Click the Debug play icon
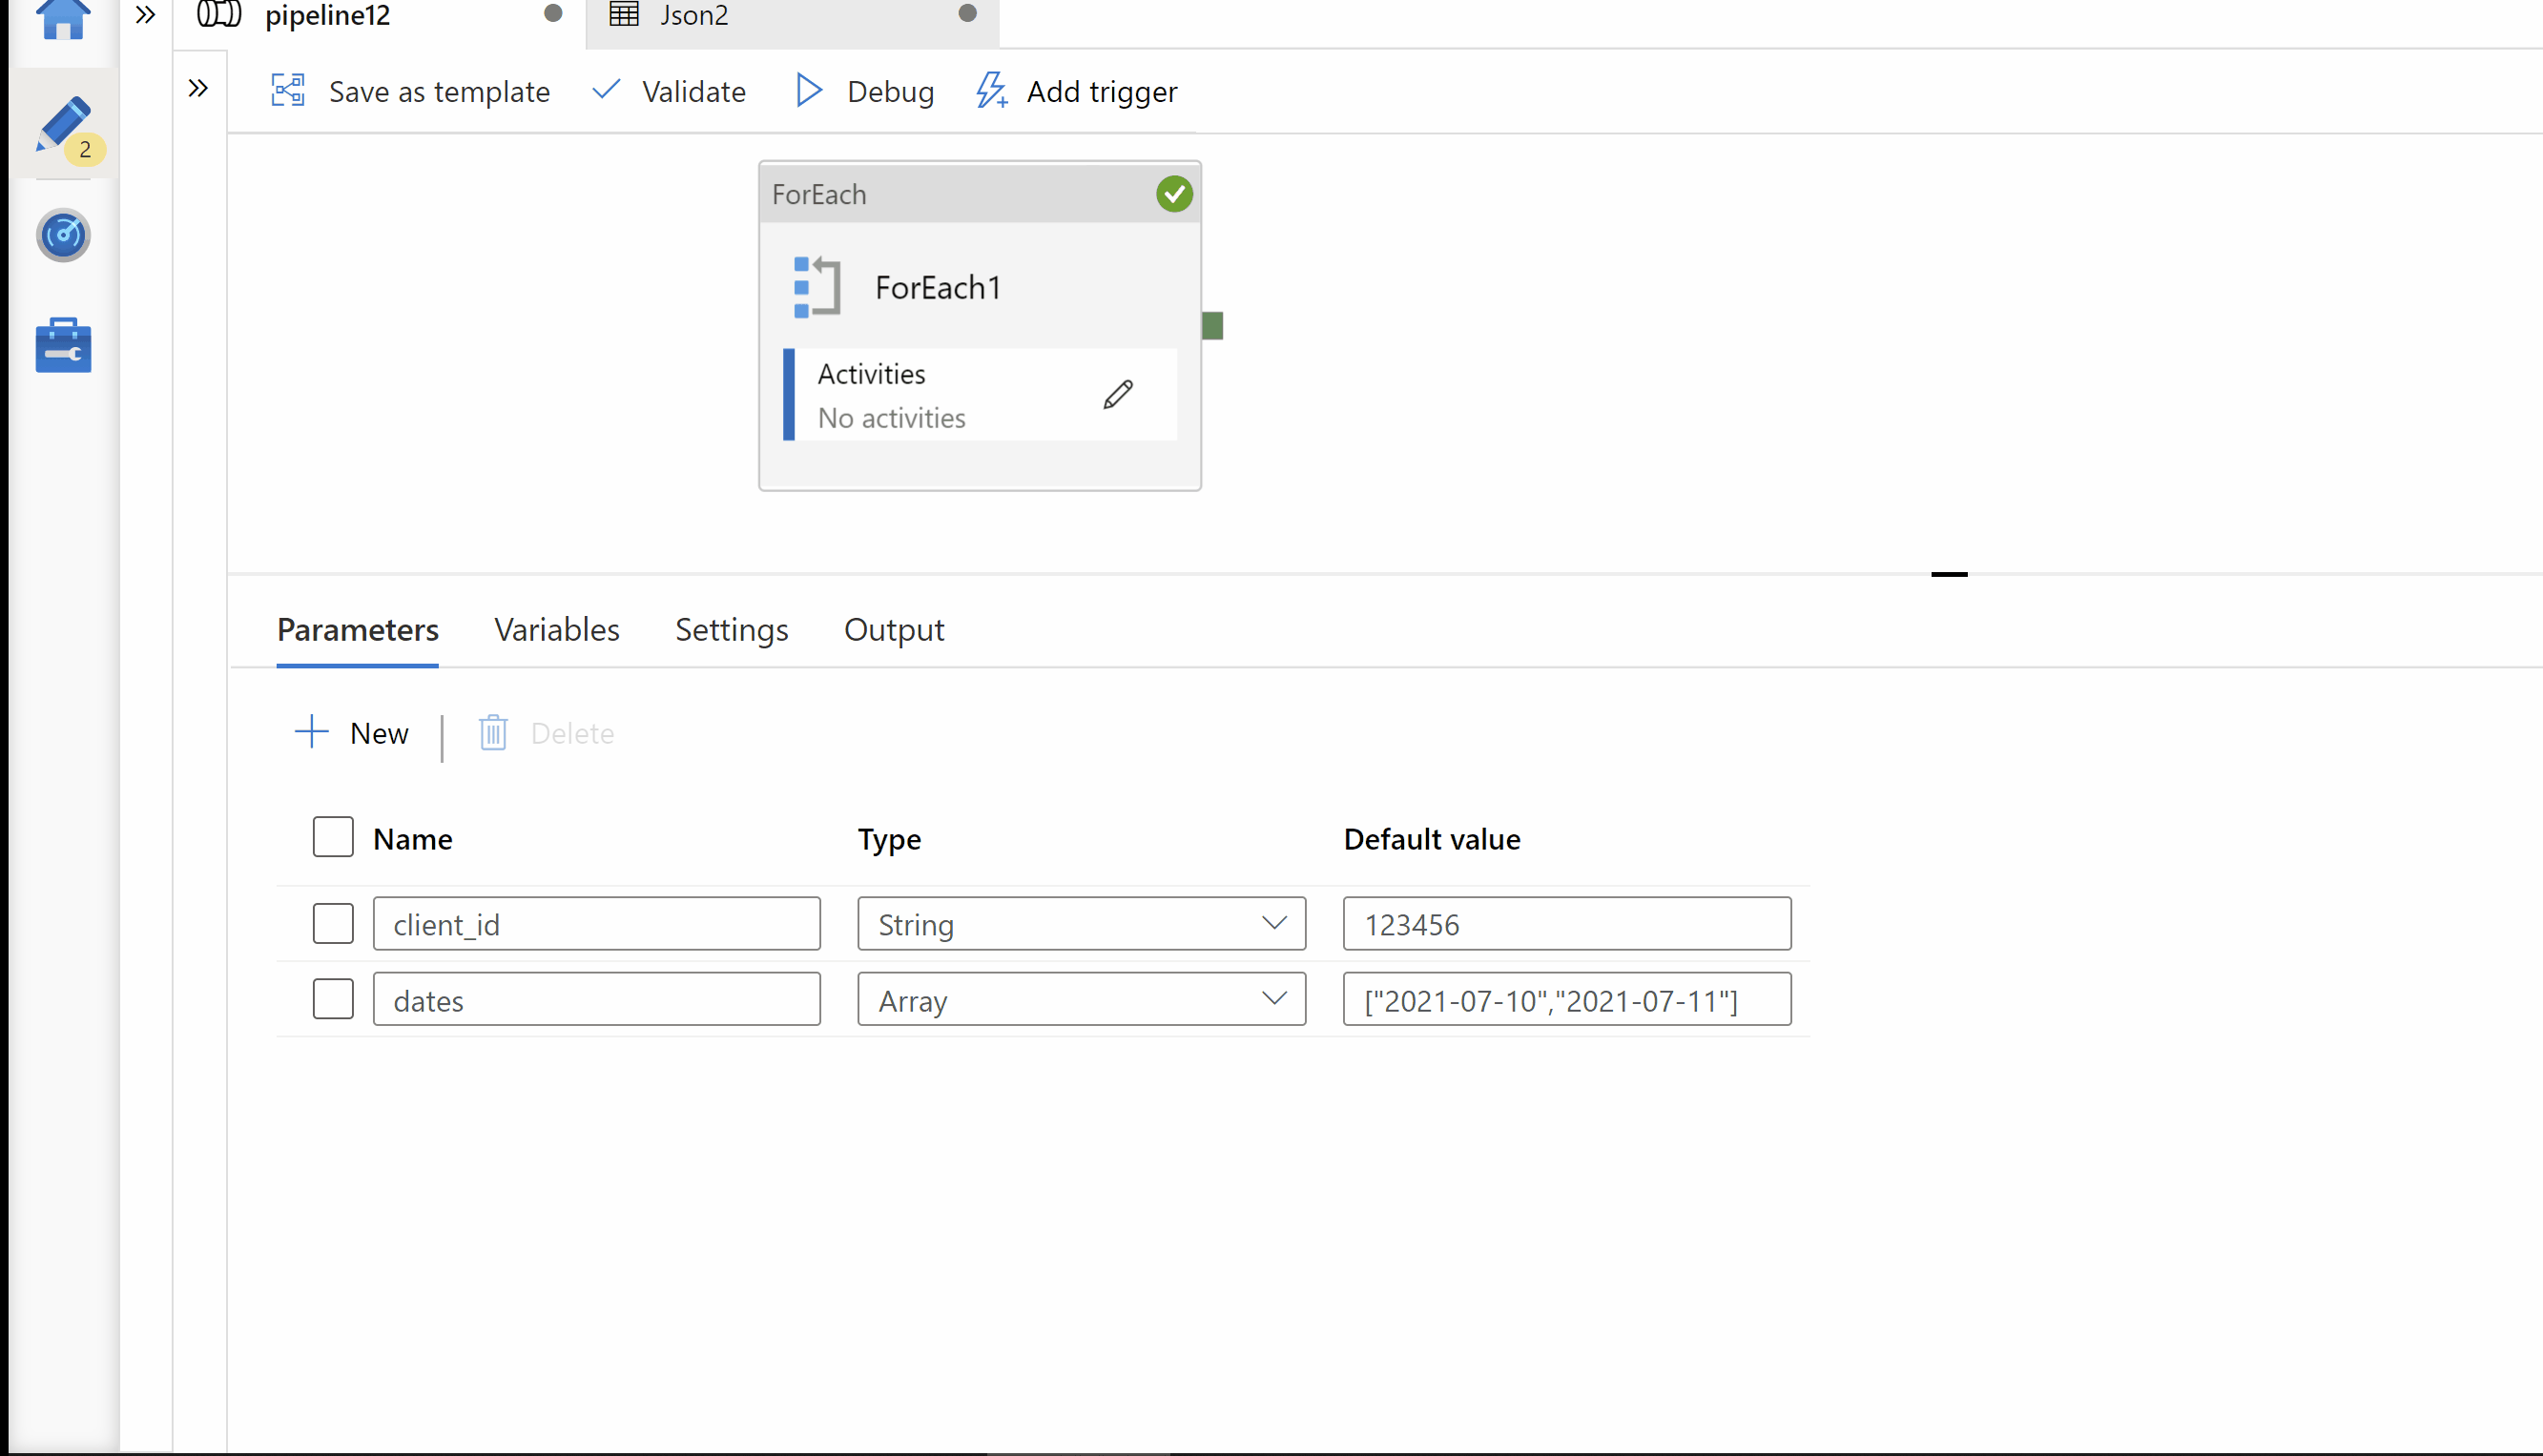This screenshot has width=2543, height=1456. (x=808, y=91)
